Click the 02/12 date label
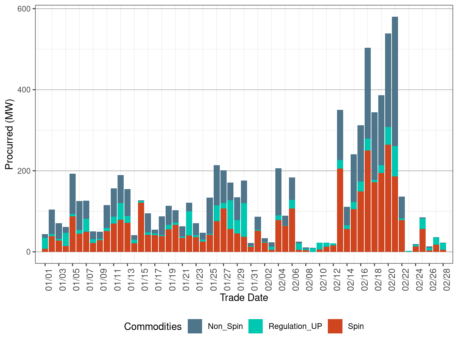Image resolution: width=458 pixels, height=344 pixels. coord(337,280)
